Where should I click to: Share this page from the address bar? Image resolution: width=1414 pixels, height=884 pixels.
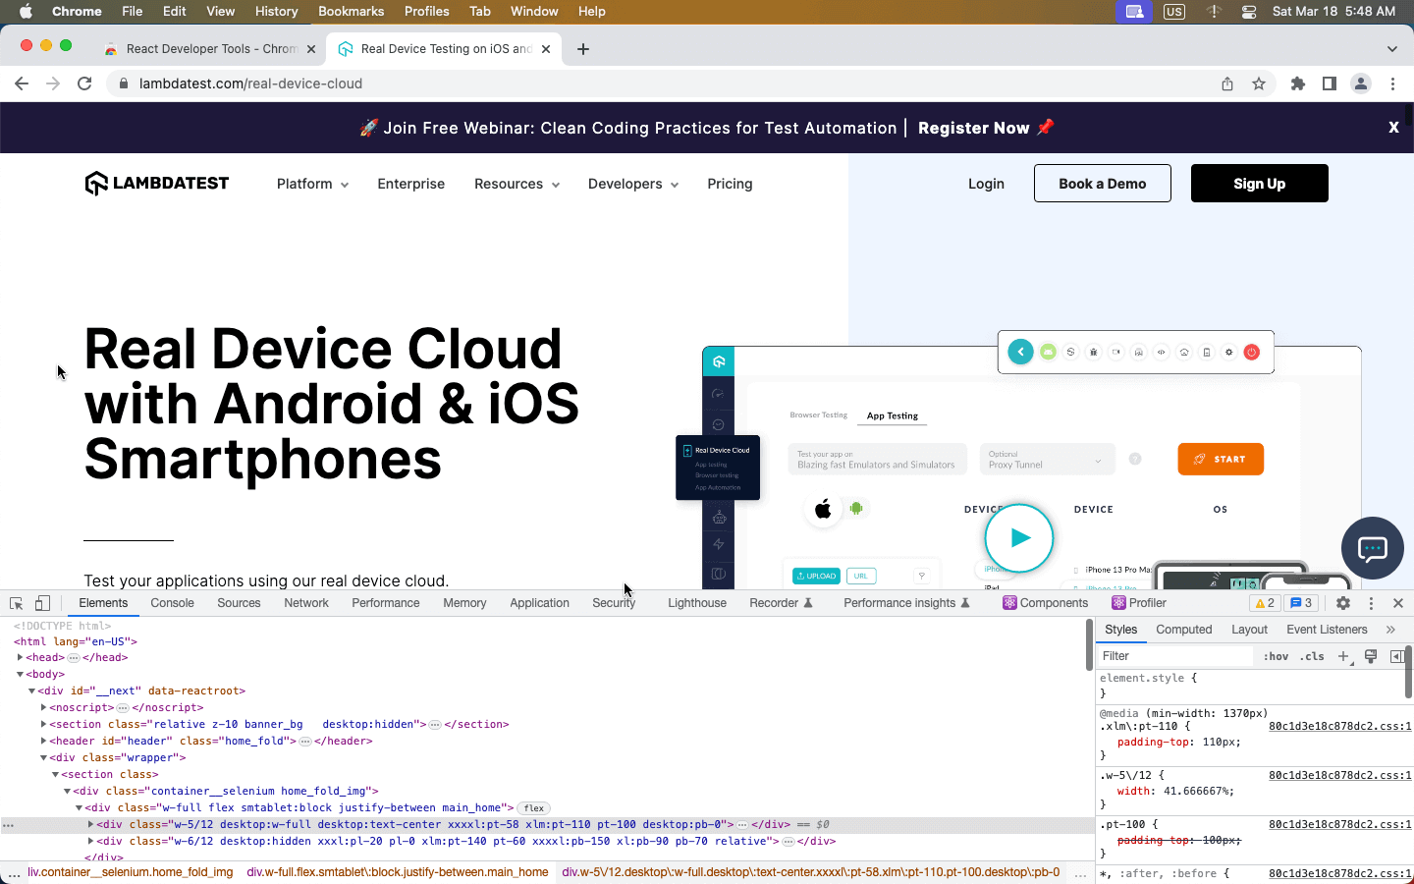point(1227,83)
